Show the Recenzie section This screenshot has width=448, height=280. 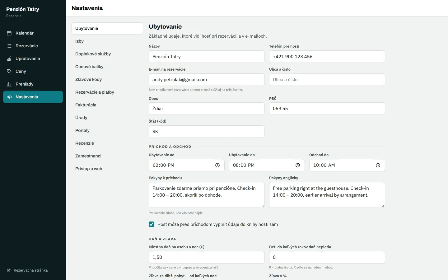(x=107, y=143)
